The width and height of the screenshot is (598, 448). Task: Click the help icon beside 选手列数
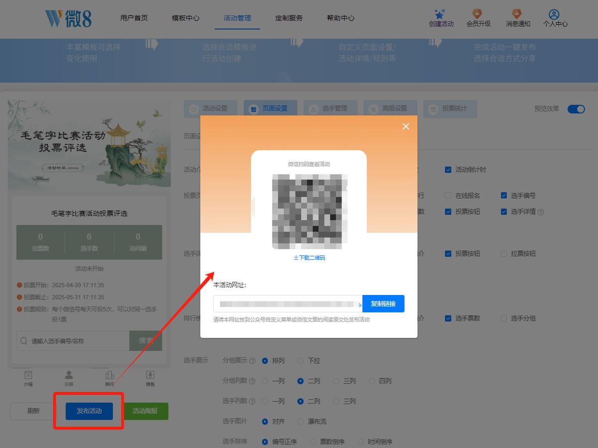pyautogui.click(x=252, y=402)
